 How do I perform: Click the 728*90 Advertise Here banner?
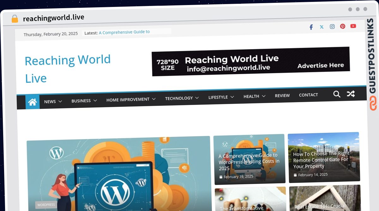[251, 61]
